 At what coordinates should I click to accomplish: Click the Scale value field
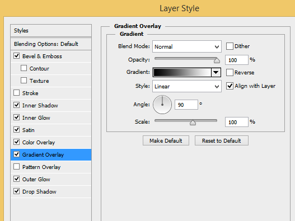[x=237, y=122]
